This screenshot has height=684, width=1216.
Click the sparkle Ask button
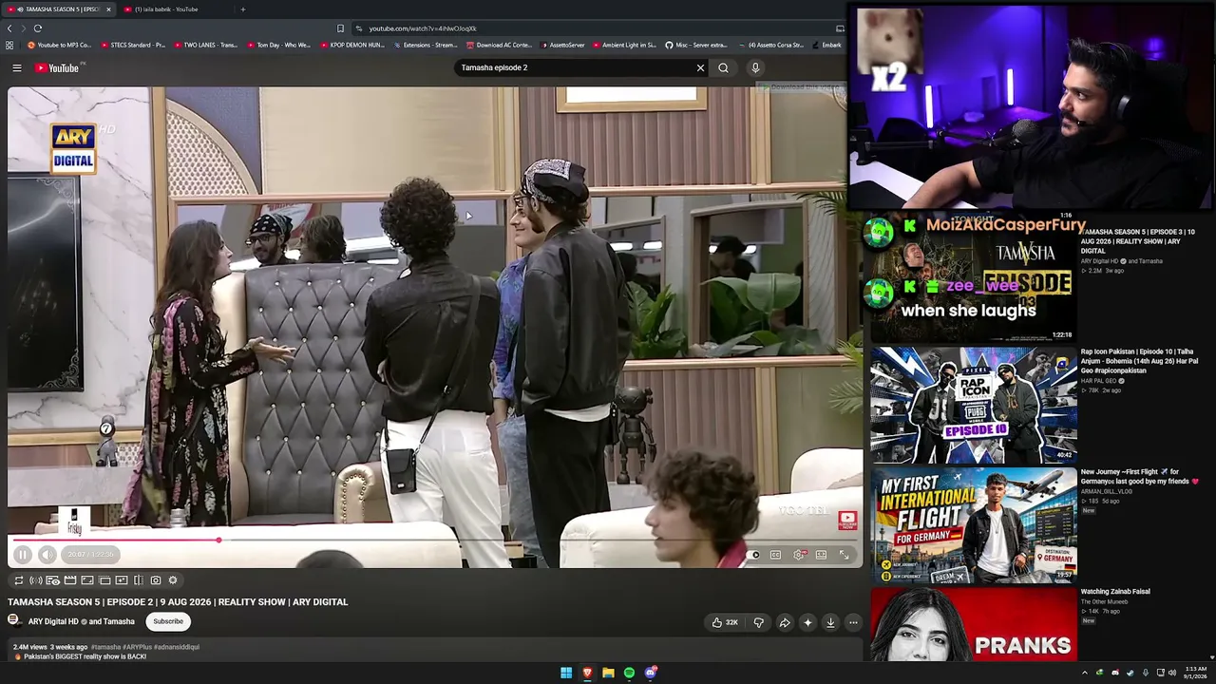click(x=807, y=622)
